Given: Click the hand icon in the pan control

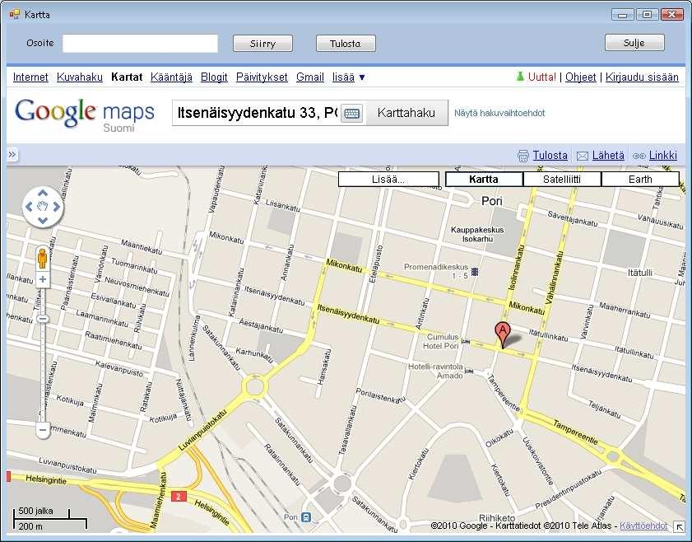Looking at the screenshot, I should (x=43, y=207).
